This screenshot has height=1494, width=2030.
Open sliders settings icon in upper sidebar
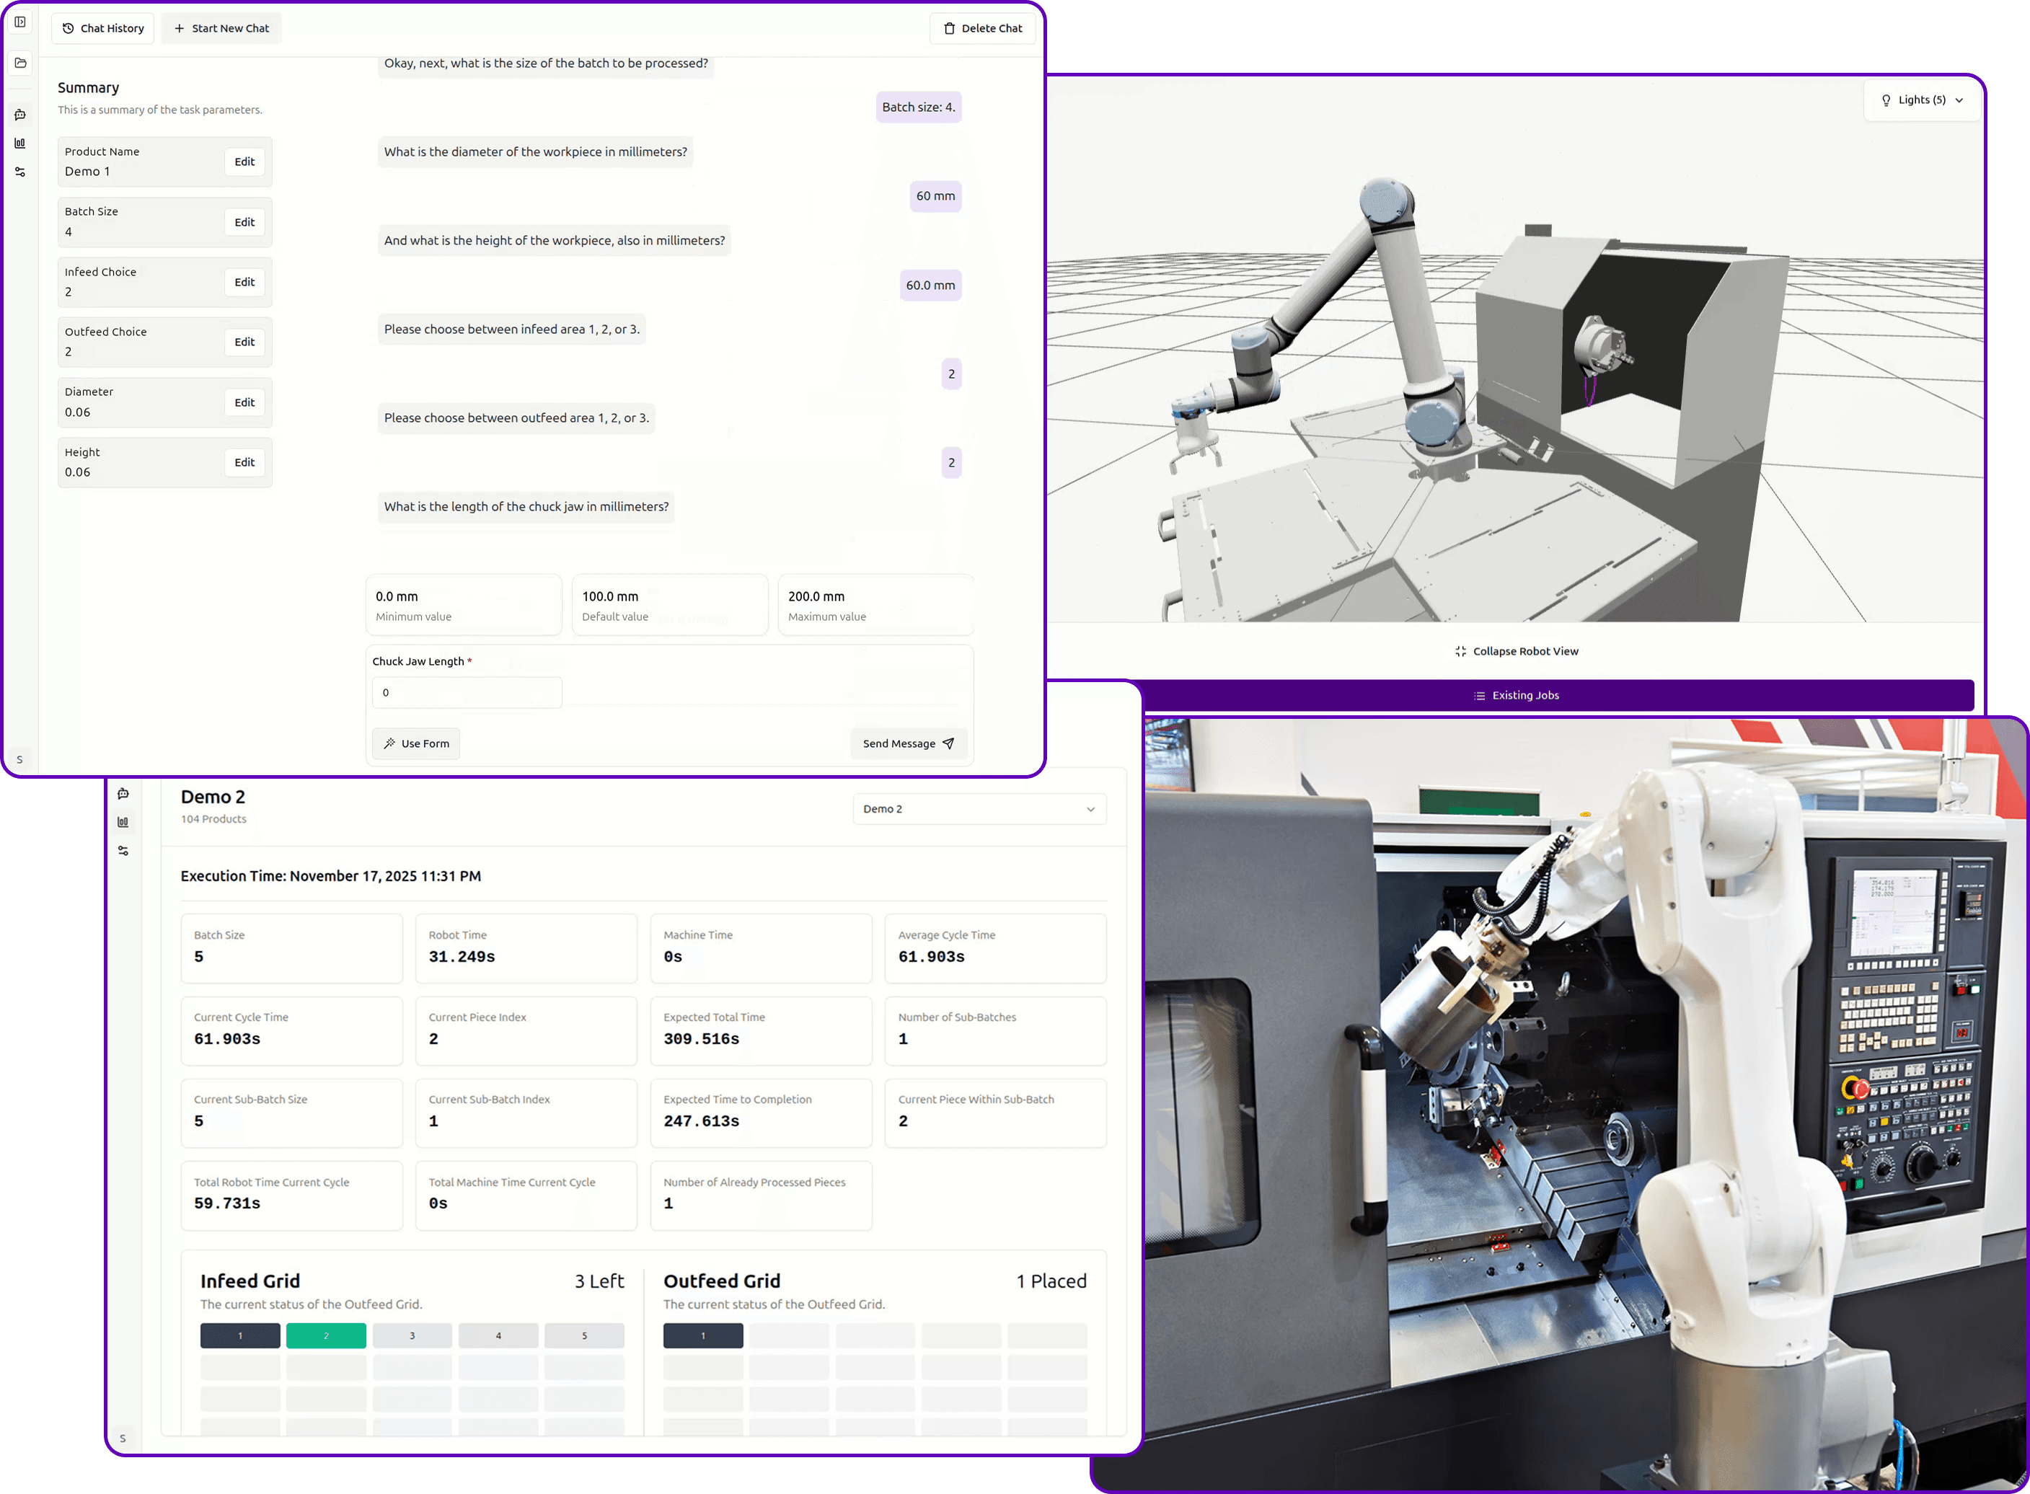[20, 172]
